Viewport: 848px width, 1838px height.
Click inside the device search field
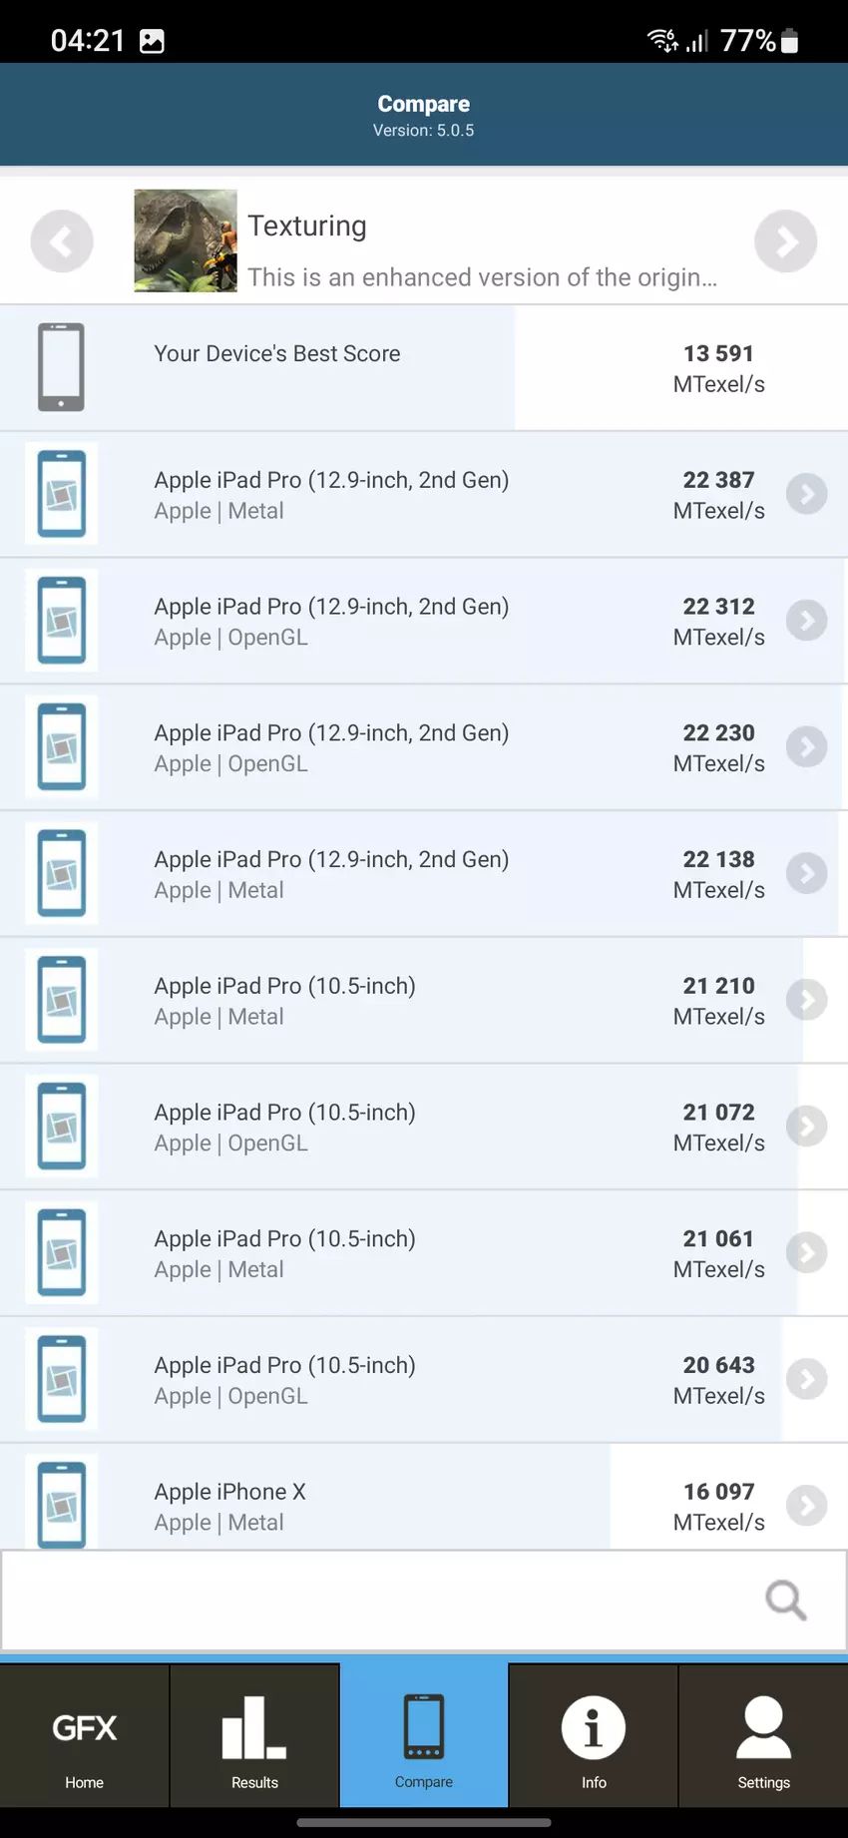[379, 1600]
